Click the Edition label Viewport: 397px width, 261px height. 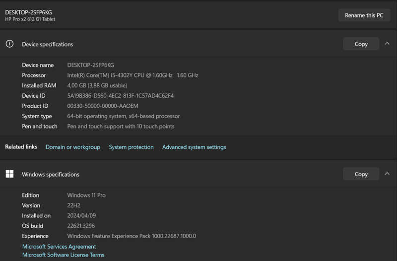point(31,195)
